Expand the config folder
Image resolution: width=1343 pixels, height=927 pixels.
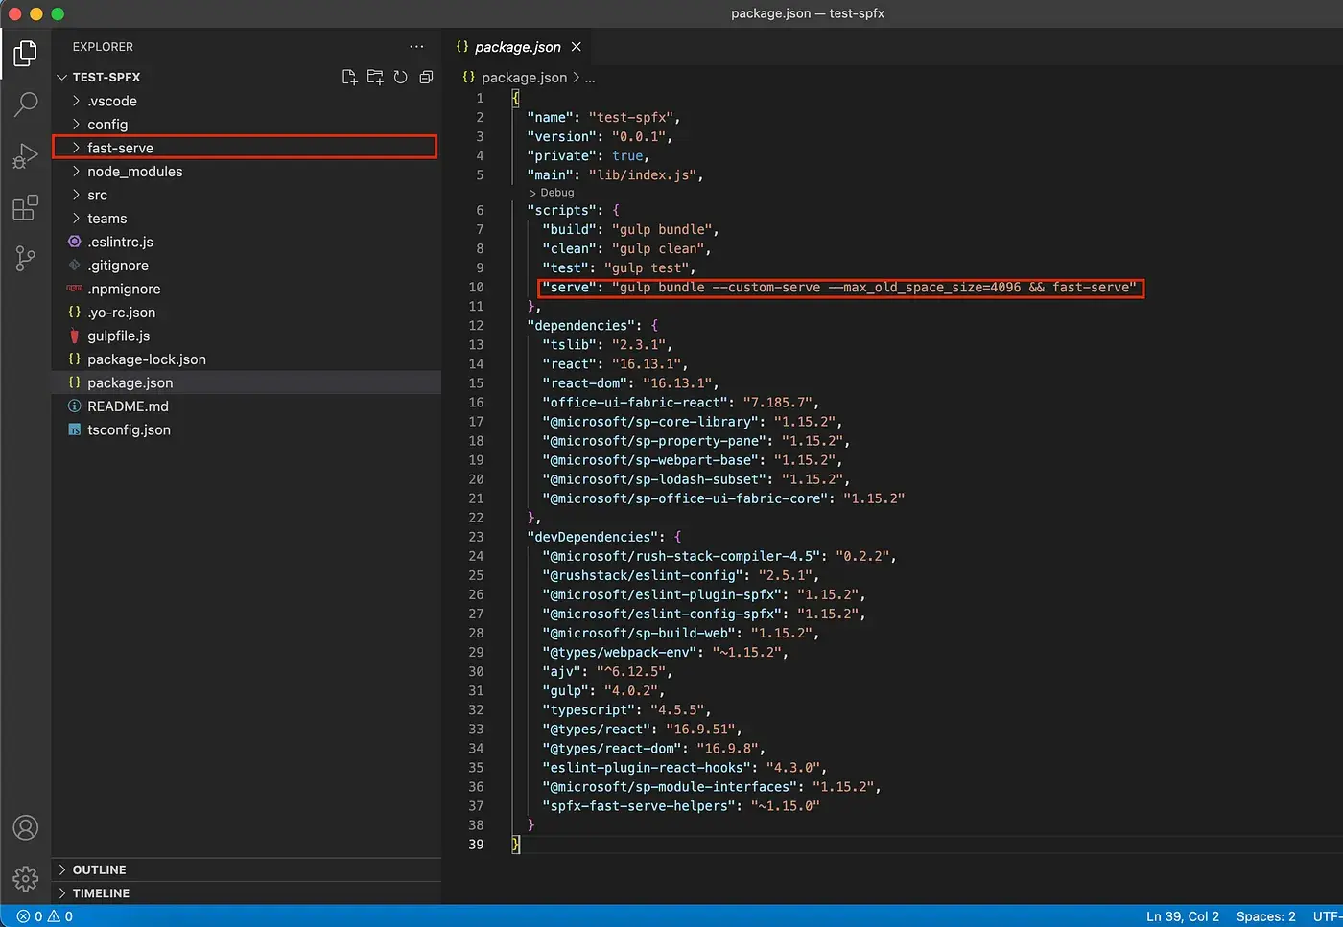coord(247,125)
